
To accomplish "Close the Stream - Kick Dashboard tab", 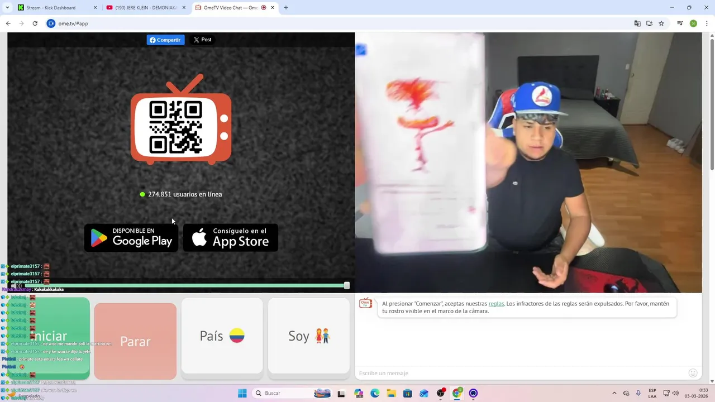I will (95, 8).
